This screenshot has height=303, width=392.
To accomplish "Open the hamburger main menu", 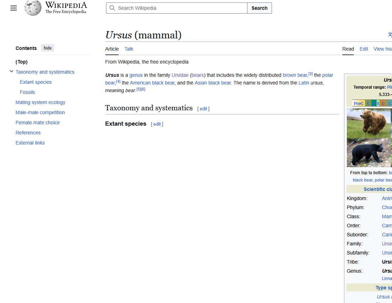I will coord(14,8).
